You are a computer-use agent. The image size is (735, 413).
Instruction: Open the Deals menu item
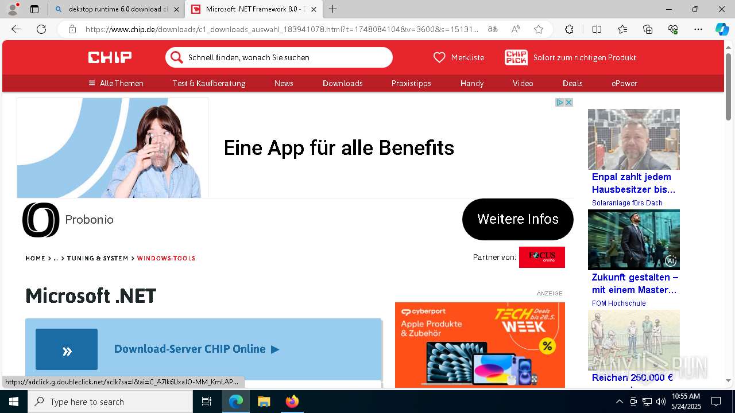coord(572,83)
